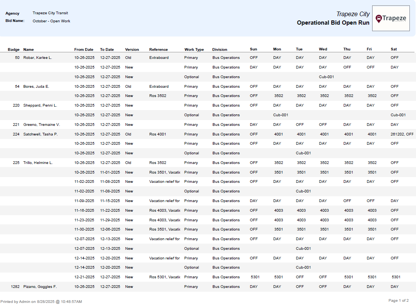416x306 pixels.
Task: Open the Page 1 of 2 link
Action: point(398,300)
